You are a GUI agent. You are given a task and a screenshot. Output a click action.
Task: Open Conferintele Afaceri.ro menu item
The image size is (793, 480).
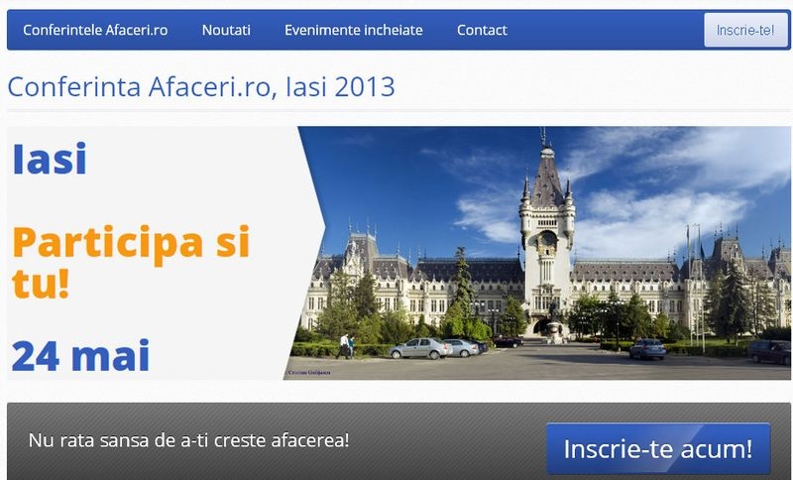(x=95, y=31)
